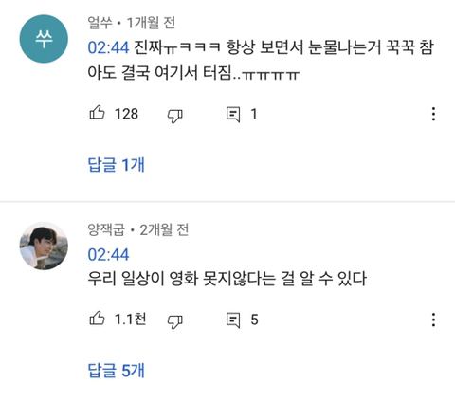Viewport: 455px width, 402px height.
Task: Click the username 얼쑤
Action: pos(100,23)
